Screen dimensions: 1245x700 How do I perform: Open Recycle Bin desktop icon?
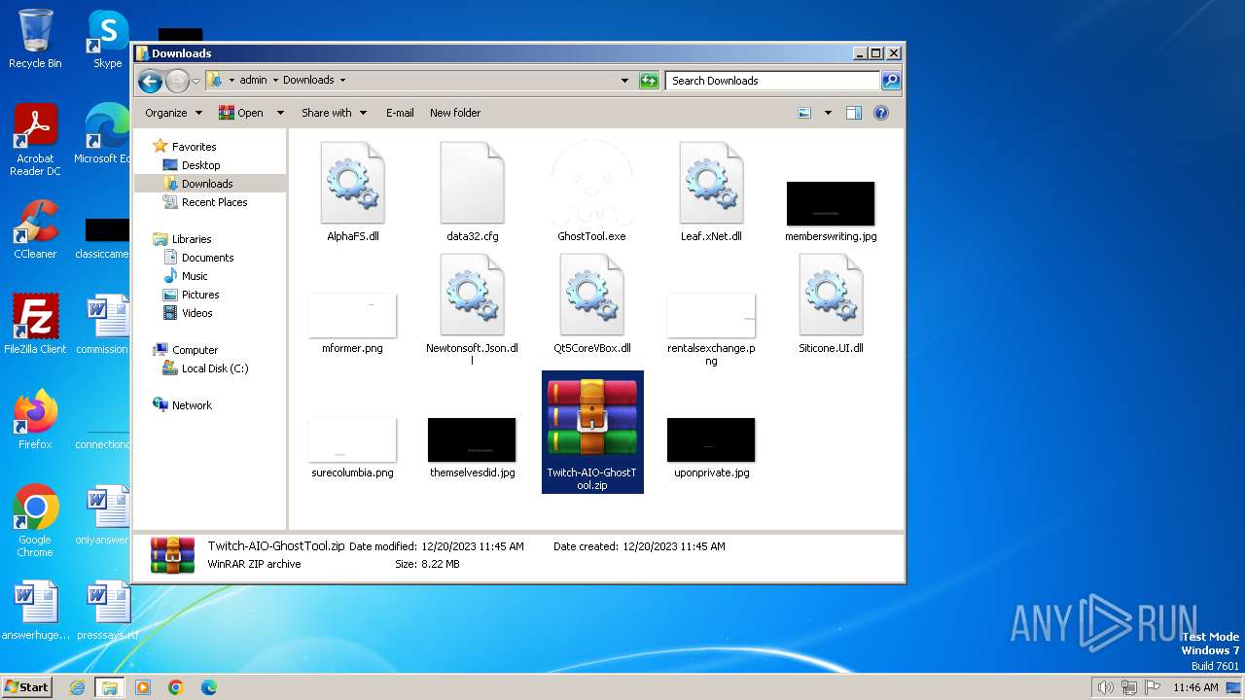pos(35,39)
